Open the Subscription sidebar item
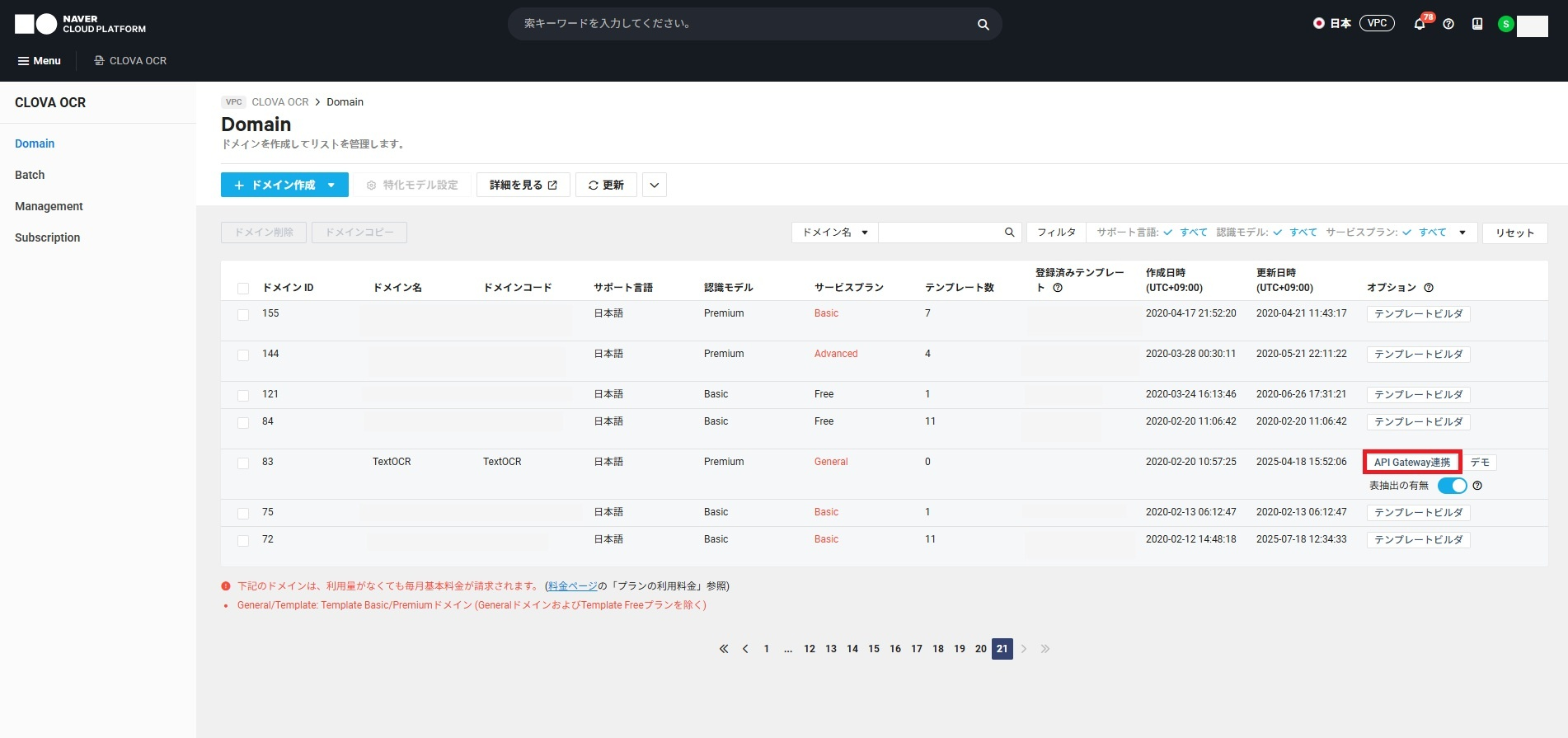 pyautogui.click(x=47, y=237)
